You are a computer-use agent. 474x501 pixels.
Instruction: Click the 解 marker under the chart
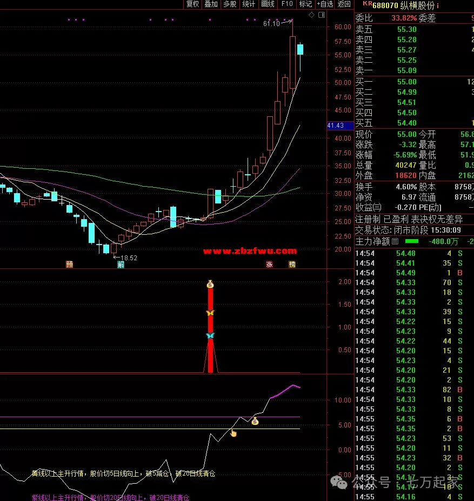pos(121,264)
